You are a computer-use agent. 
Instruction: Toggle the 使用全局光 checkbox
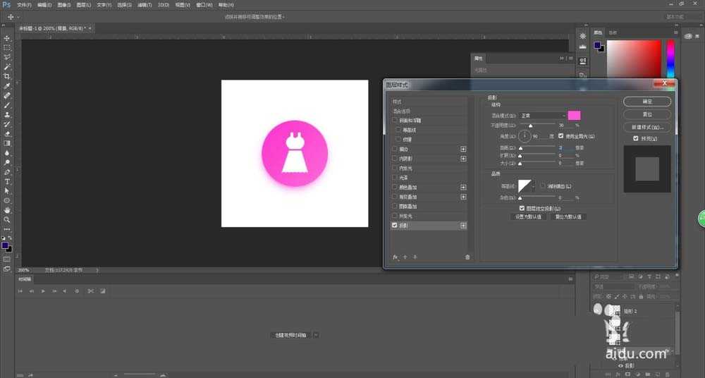(x=561, y=135)
